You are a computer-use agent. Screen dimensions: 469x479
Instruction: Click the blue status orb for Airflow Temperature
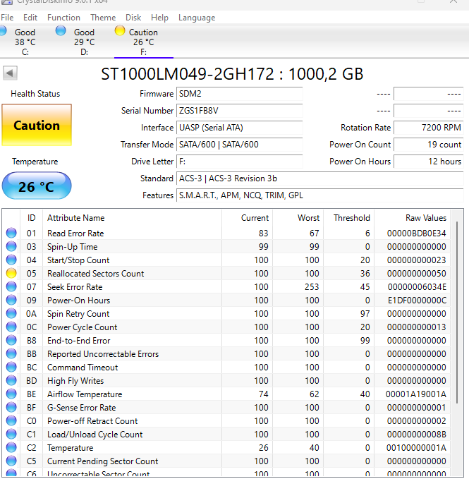(x=11, y=394)
